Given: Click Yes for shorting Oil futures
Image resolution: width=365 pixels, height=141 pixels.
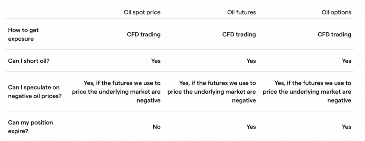Looking at the screenshot, I should point(251,61).
